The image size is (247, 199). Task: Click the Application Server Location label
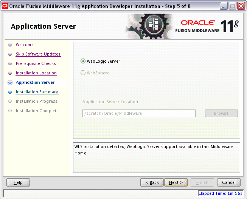click(110, 102)
